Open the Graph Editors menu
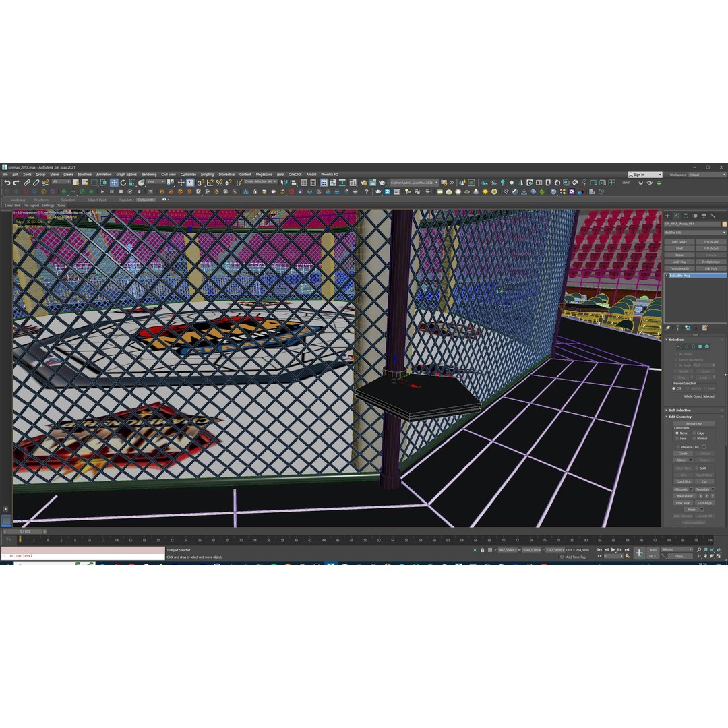This screenshot has width=728, height=728. tap(126, 175)
